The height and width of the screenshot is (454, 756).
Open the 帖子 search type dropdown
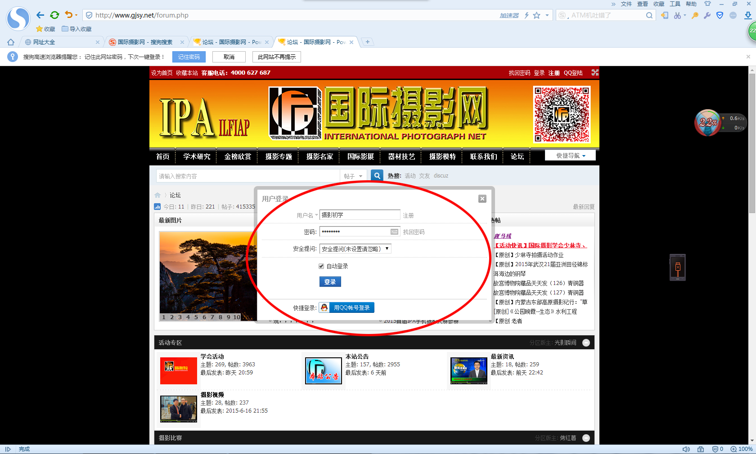click(353, 176)
